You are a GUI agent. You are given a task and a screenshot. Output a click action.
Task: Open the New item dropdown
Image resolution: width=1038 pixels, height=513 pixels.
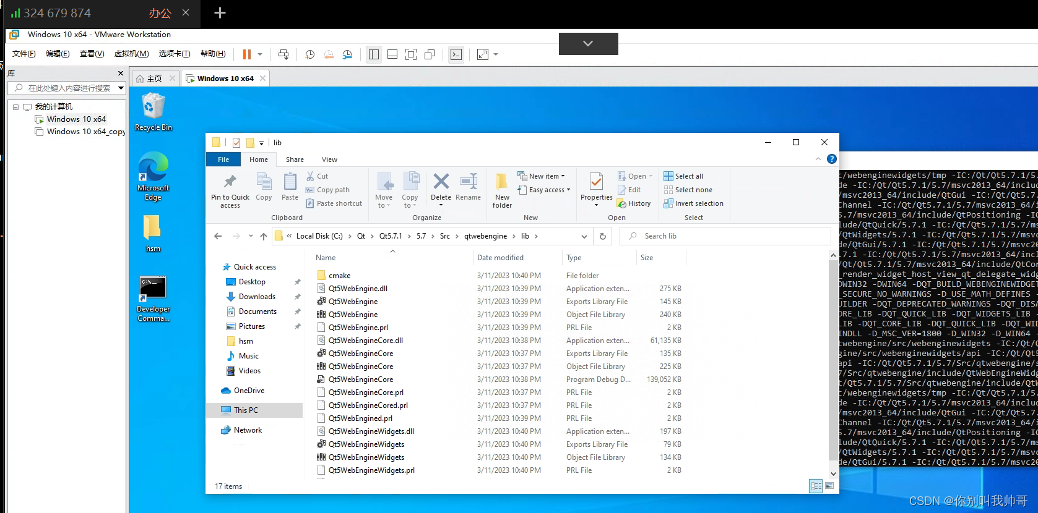click(x=541, y=176)
